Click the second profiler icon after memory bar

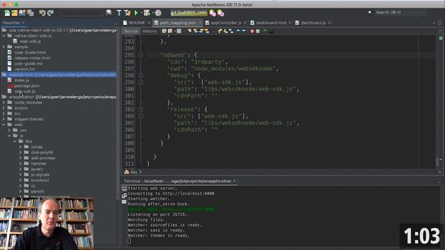point(220,12)
